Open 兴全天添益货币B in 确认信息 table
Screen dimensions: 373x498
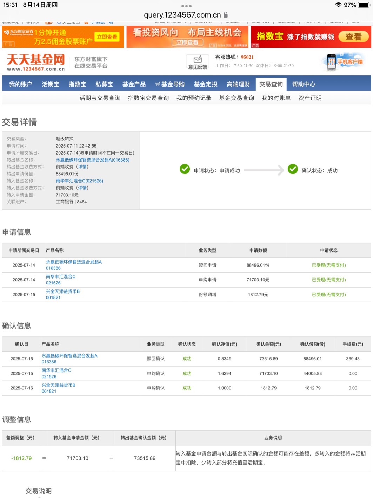59,385
